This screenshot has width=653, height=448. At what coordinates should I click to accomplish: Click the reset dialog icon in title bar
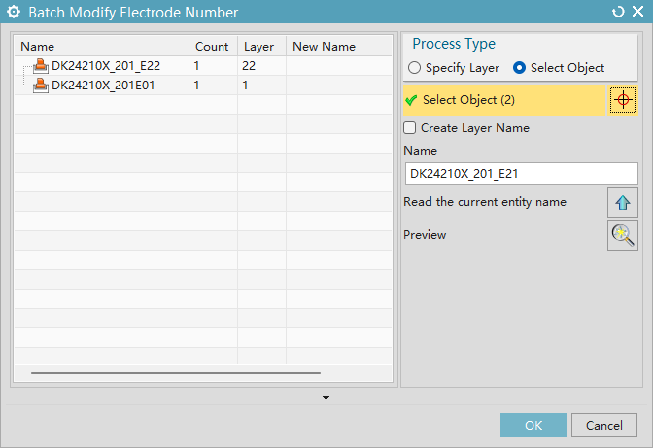point(618,12)
